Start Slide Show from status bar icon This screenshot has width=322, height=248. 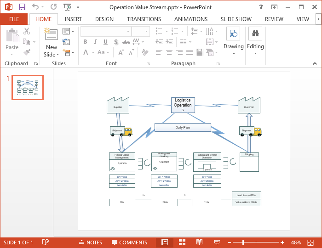click(x=217, y=242)
